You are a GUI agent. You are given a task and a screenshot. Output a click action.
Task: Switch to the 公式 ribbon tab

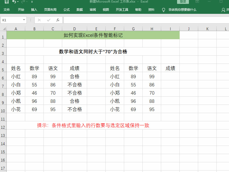[67, 10]
